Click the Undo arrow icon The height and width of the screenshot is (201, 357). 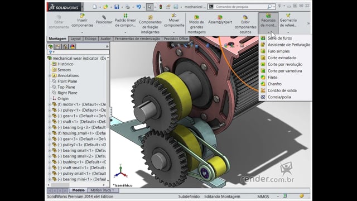click(139, 7)
